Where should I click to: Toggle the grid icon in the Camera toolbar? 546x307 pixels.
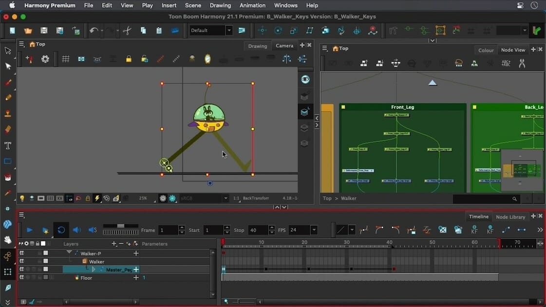pyautogui.click(x=65, y=59)
